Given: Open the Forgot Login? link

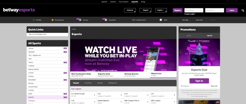Looking at the screenshot, I should 190,14.
